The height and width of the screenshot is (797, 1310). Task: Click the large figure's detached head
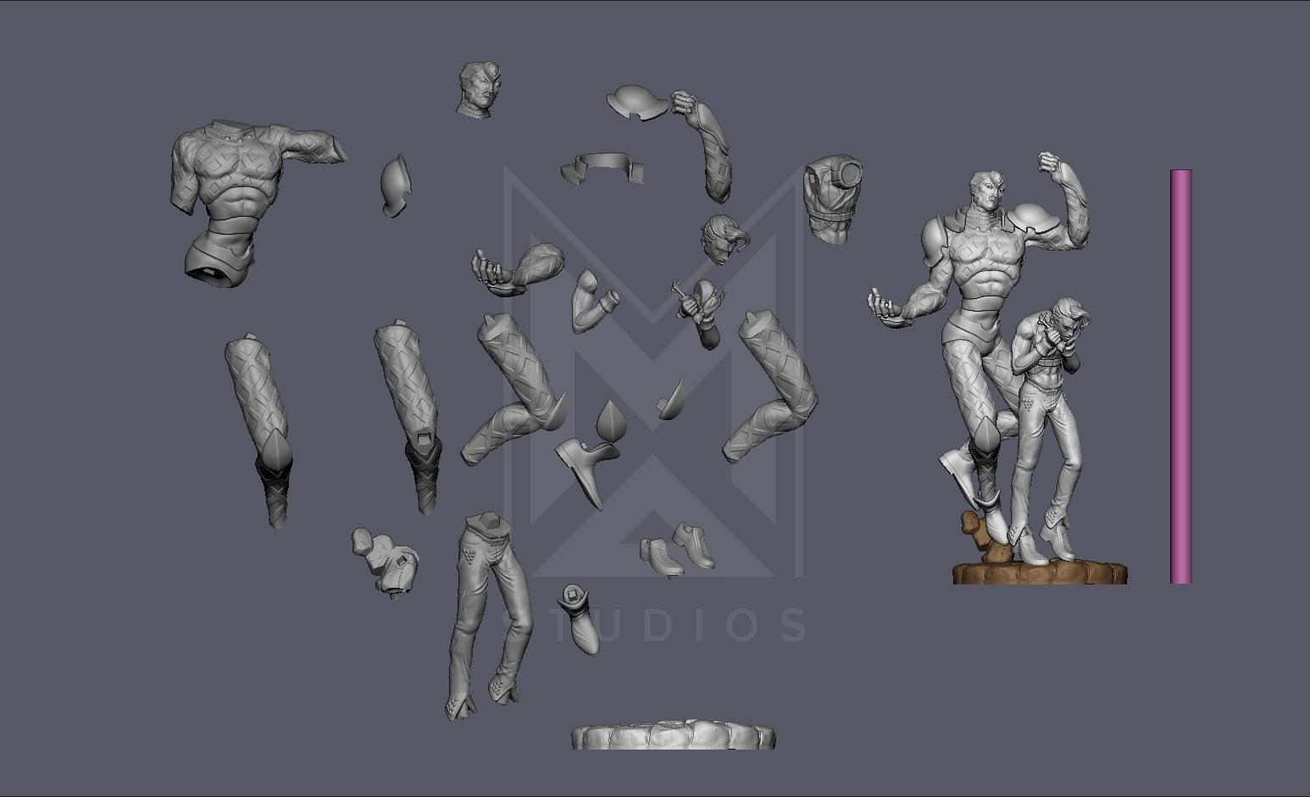tap(478, 90)
